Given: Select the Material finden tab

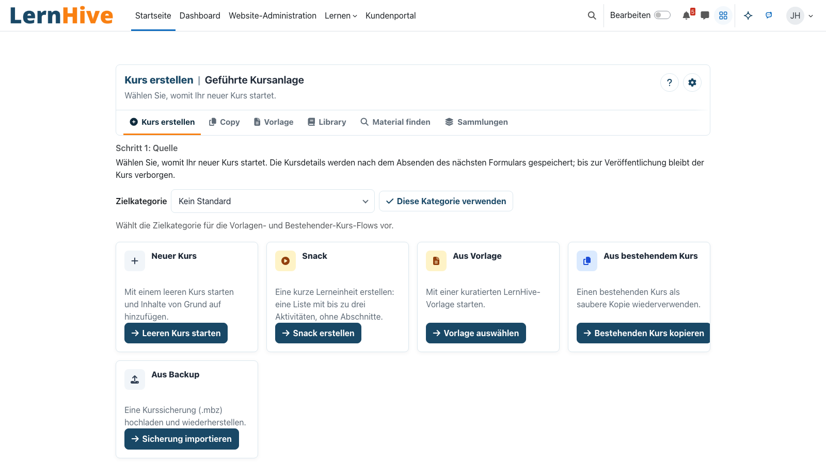Looking at the screenshot, I should 395,122.
